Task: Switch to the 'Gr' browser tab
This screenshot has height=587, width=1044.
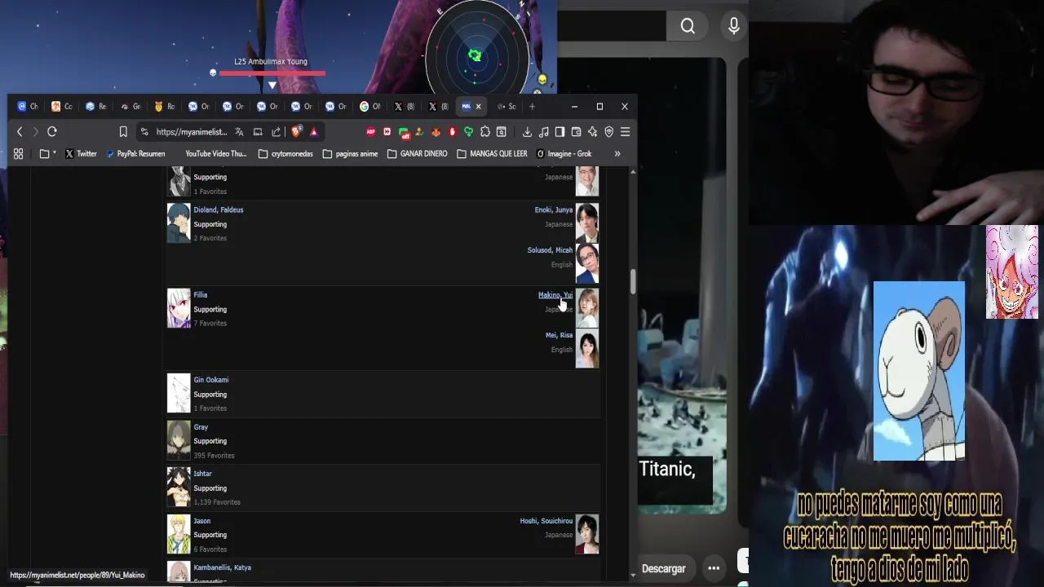Action: pos(130,106)
